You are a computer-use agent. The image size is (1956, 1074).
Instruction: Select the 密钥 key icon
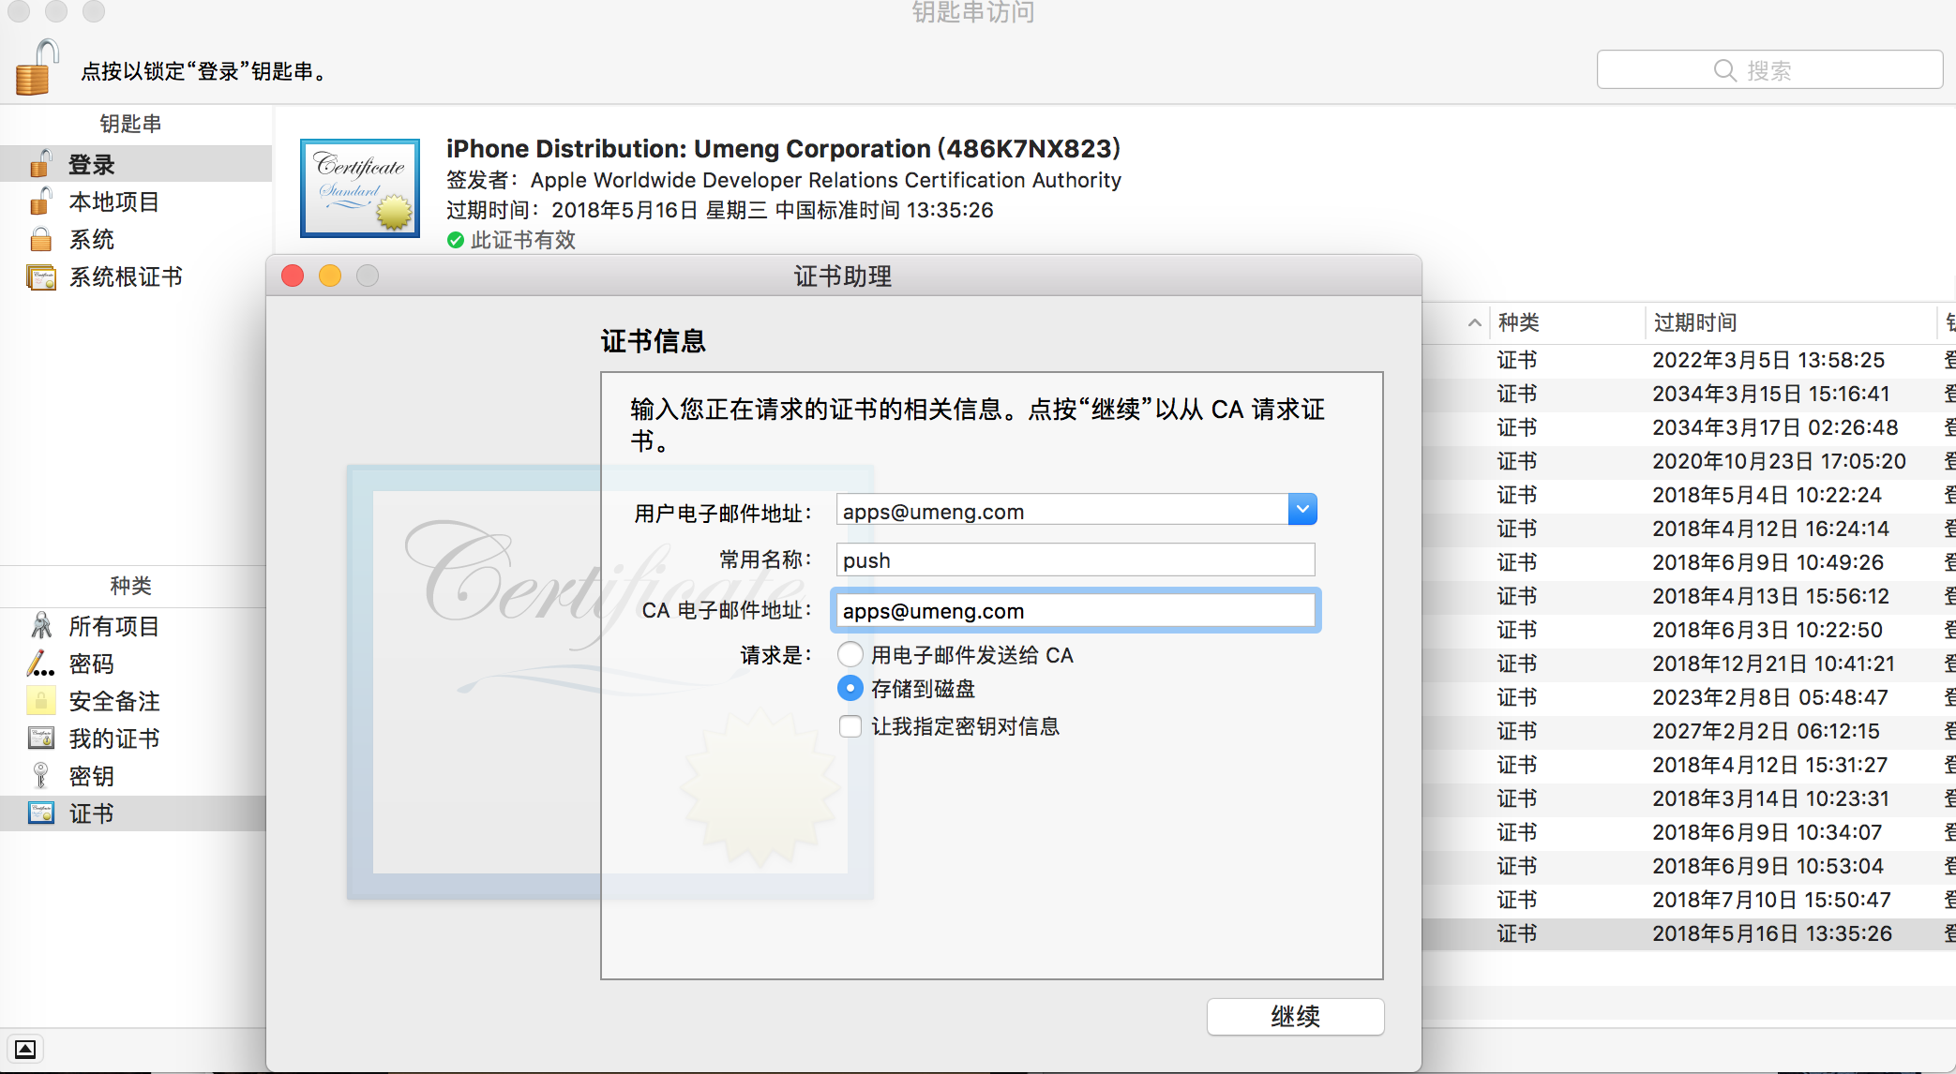click(41, 775)
